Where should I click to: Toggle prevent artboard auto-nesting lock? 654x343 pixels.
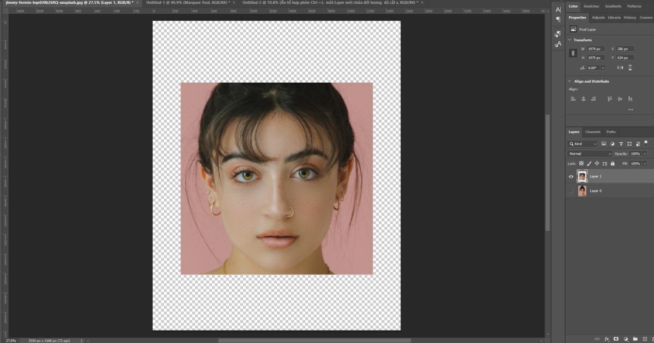(604, 163)
